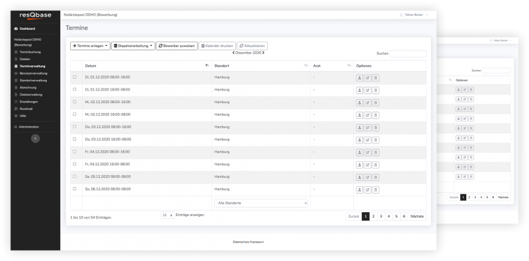Open Dateien in the sidebar
The image size is (529, 261).
[x=22, y=59]
